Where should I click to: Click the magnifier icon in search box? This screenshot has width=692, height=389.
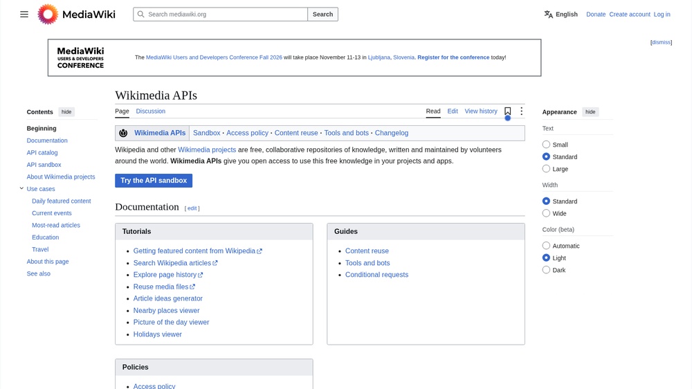click(x=140, y=14)
